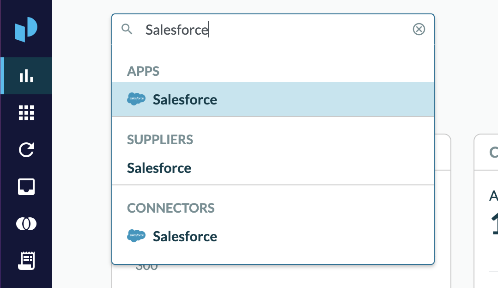Viewport: 498px width, 288px height.
Task: Click the APPS section heading
Action: pyautogui.click(x=143, y=71)
